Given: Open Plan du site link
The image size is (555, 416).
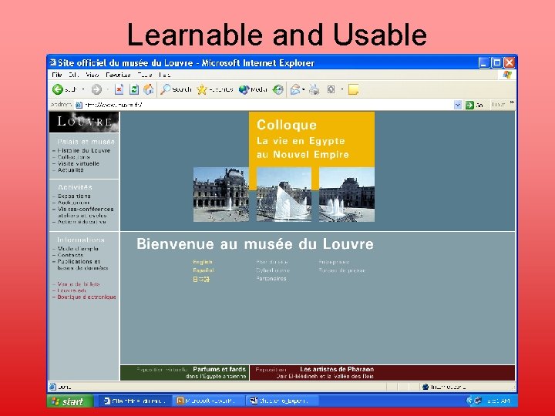Looking at the screenshot, I should (272, 262).
